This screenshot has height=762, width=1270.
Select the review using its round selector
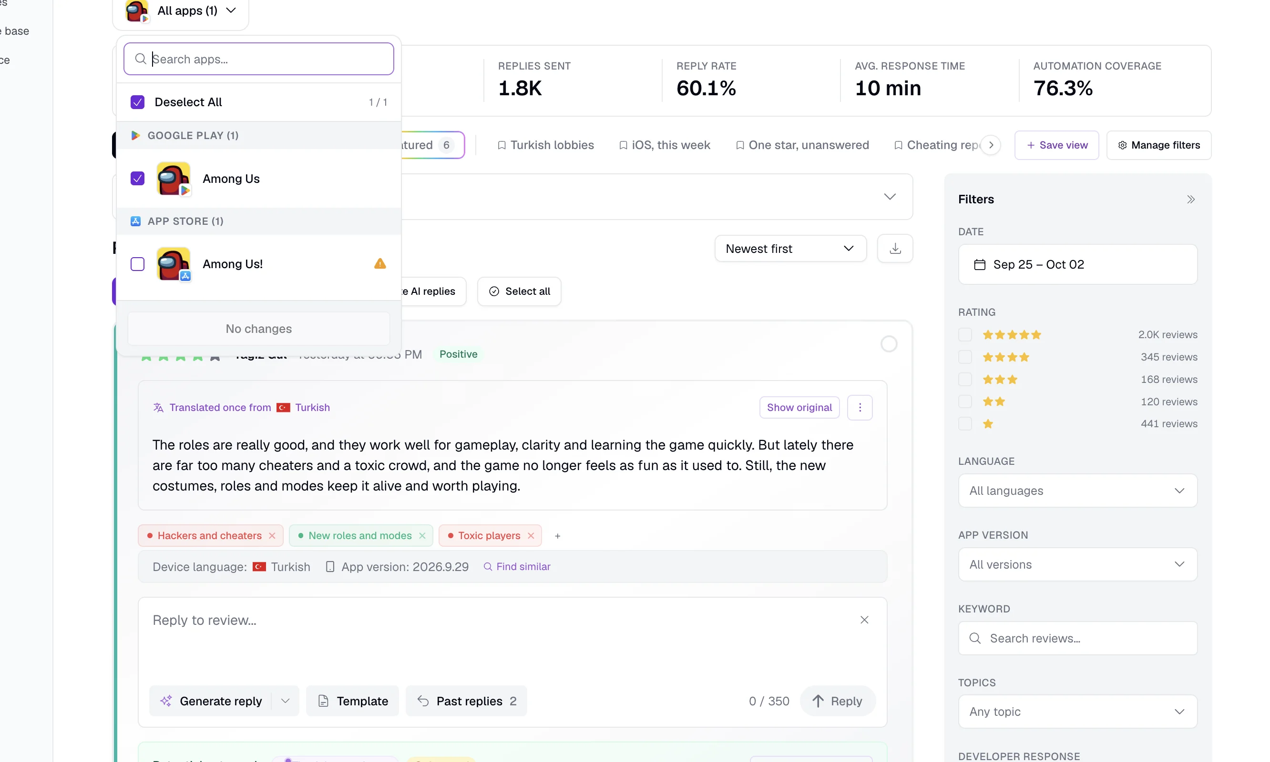coord(889,344)
